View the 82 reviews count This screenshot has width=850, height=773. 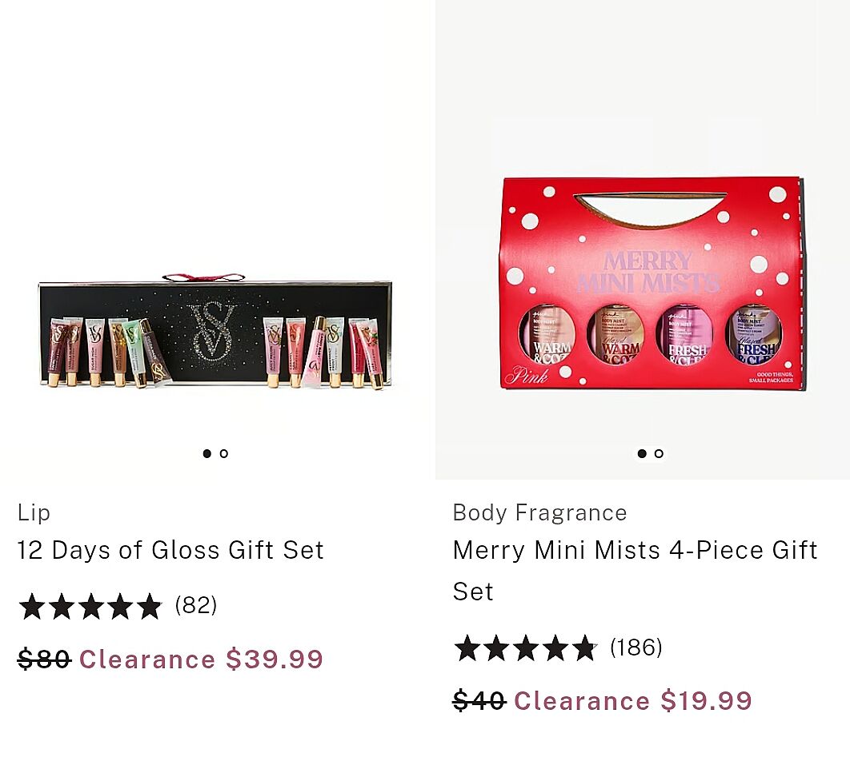pyautogui.click(x=196, y=605)
